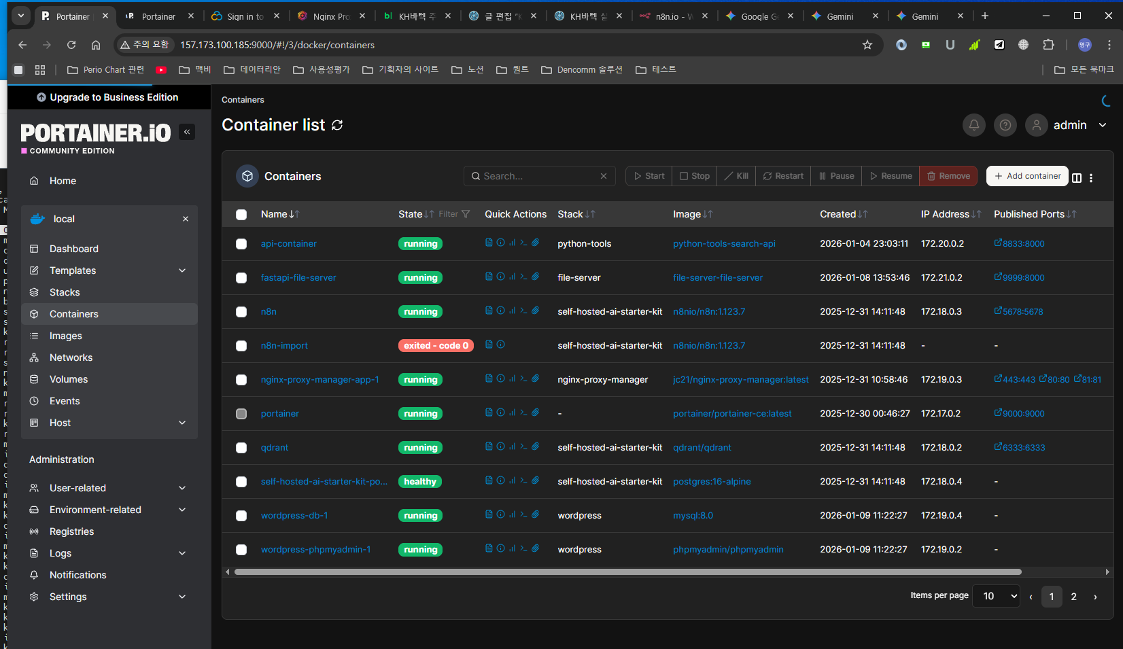1123x649 pixels.
Task: Refresh the container list with reload icon
Action: pyautogui.click(x=337, y=125)
